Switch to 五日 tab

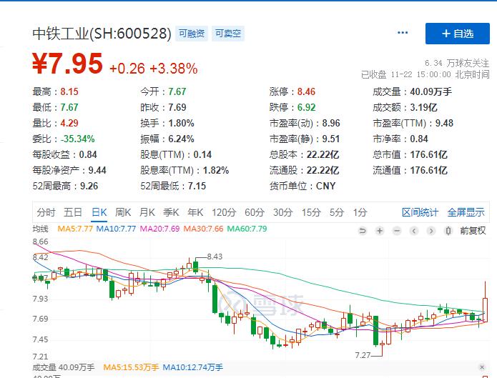click(73, 212)
